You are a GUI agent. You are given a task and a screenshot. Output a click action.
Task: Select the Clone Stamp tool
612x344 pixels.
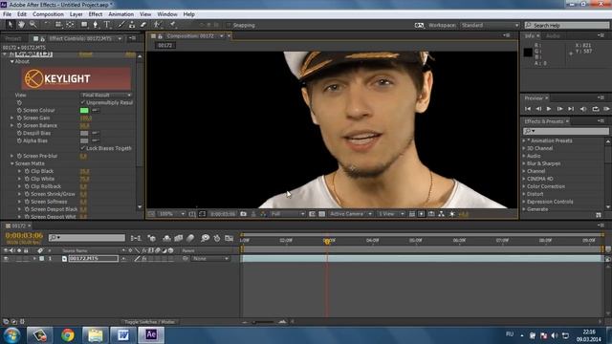[132, 25]
